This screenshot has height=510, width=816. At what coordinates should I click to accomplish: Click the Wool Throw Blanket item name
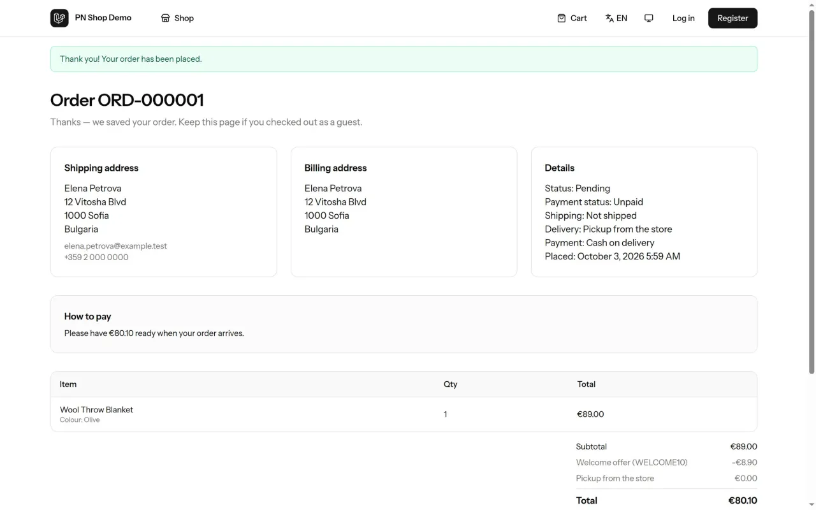click(x=96, y=410)
